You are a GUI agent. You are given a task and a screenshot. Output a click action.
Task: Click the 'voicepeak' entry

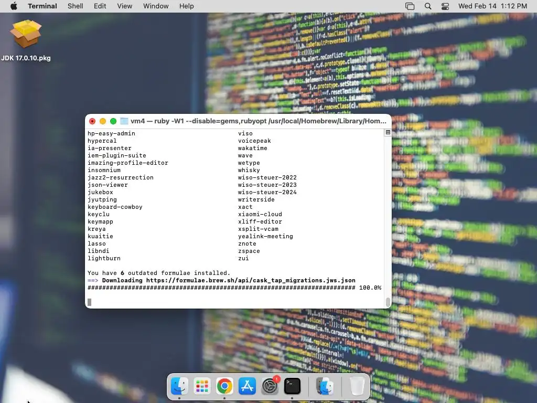click(254, 141)
